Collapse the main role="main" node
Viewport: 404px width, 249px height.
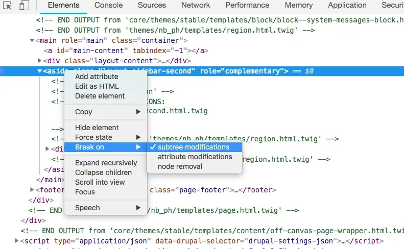pos(32,40)
